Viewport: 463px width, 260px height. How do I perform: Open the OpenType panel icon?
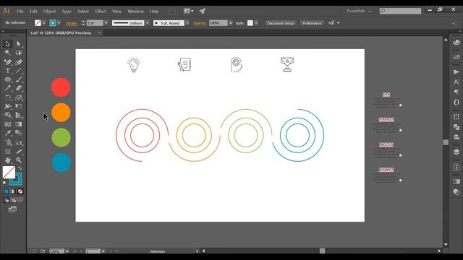[x=456, y=103]
